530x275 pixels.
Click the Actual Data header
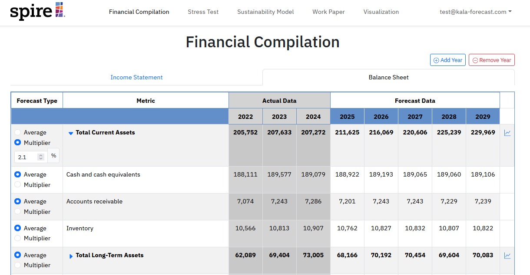[279, 101]
